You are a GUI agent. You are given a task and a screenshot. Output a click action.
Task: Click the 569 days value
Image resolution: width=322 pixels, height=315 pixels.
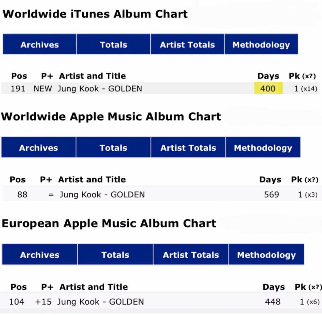272,194
